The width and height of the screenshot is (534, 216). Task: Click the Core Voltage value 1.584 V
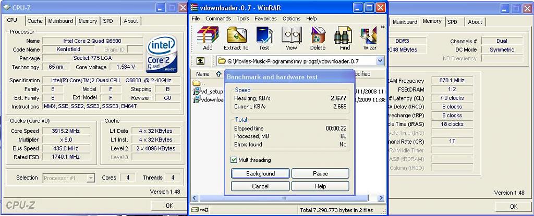click(125, 67)
